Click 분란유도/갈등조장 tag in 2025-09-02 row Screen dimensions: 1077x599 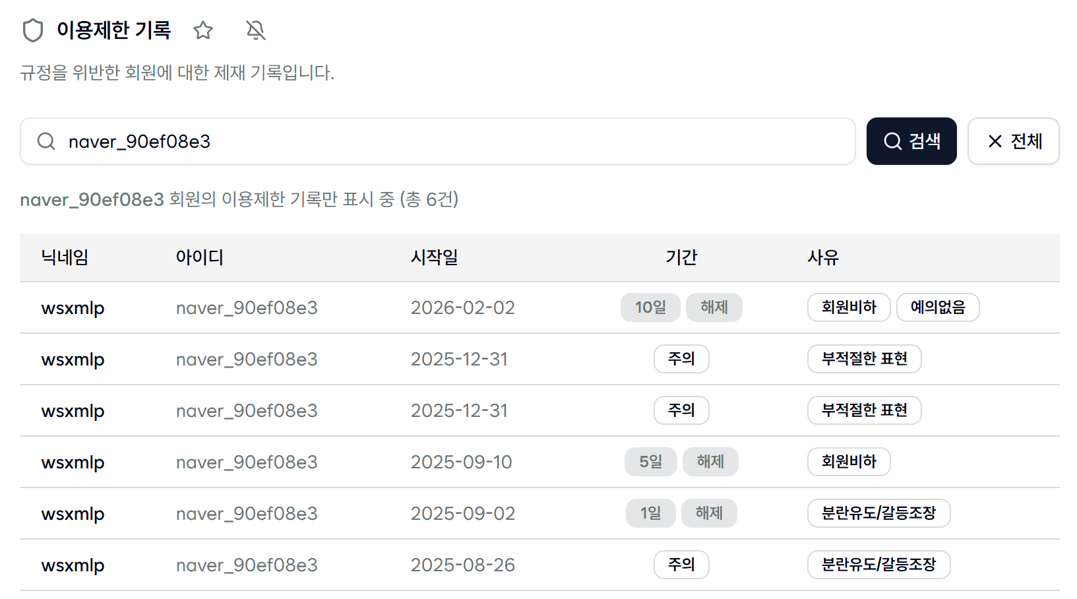[x=878, y=513]
